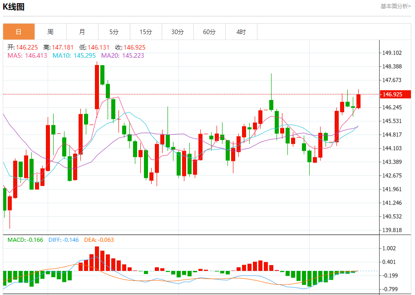Click the tallest red MACD histogram bar
The width and height of the screenshot is (415, 295).
tap(97, 259)
